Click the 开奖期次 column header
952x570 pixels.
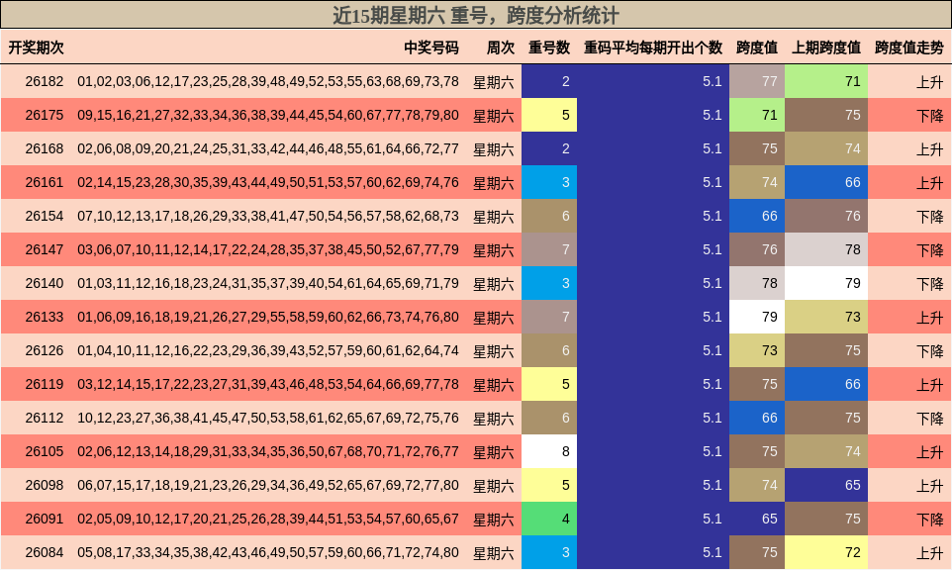pos(36,47)
